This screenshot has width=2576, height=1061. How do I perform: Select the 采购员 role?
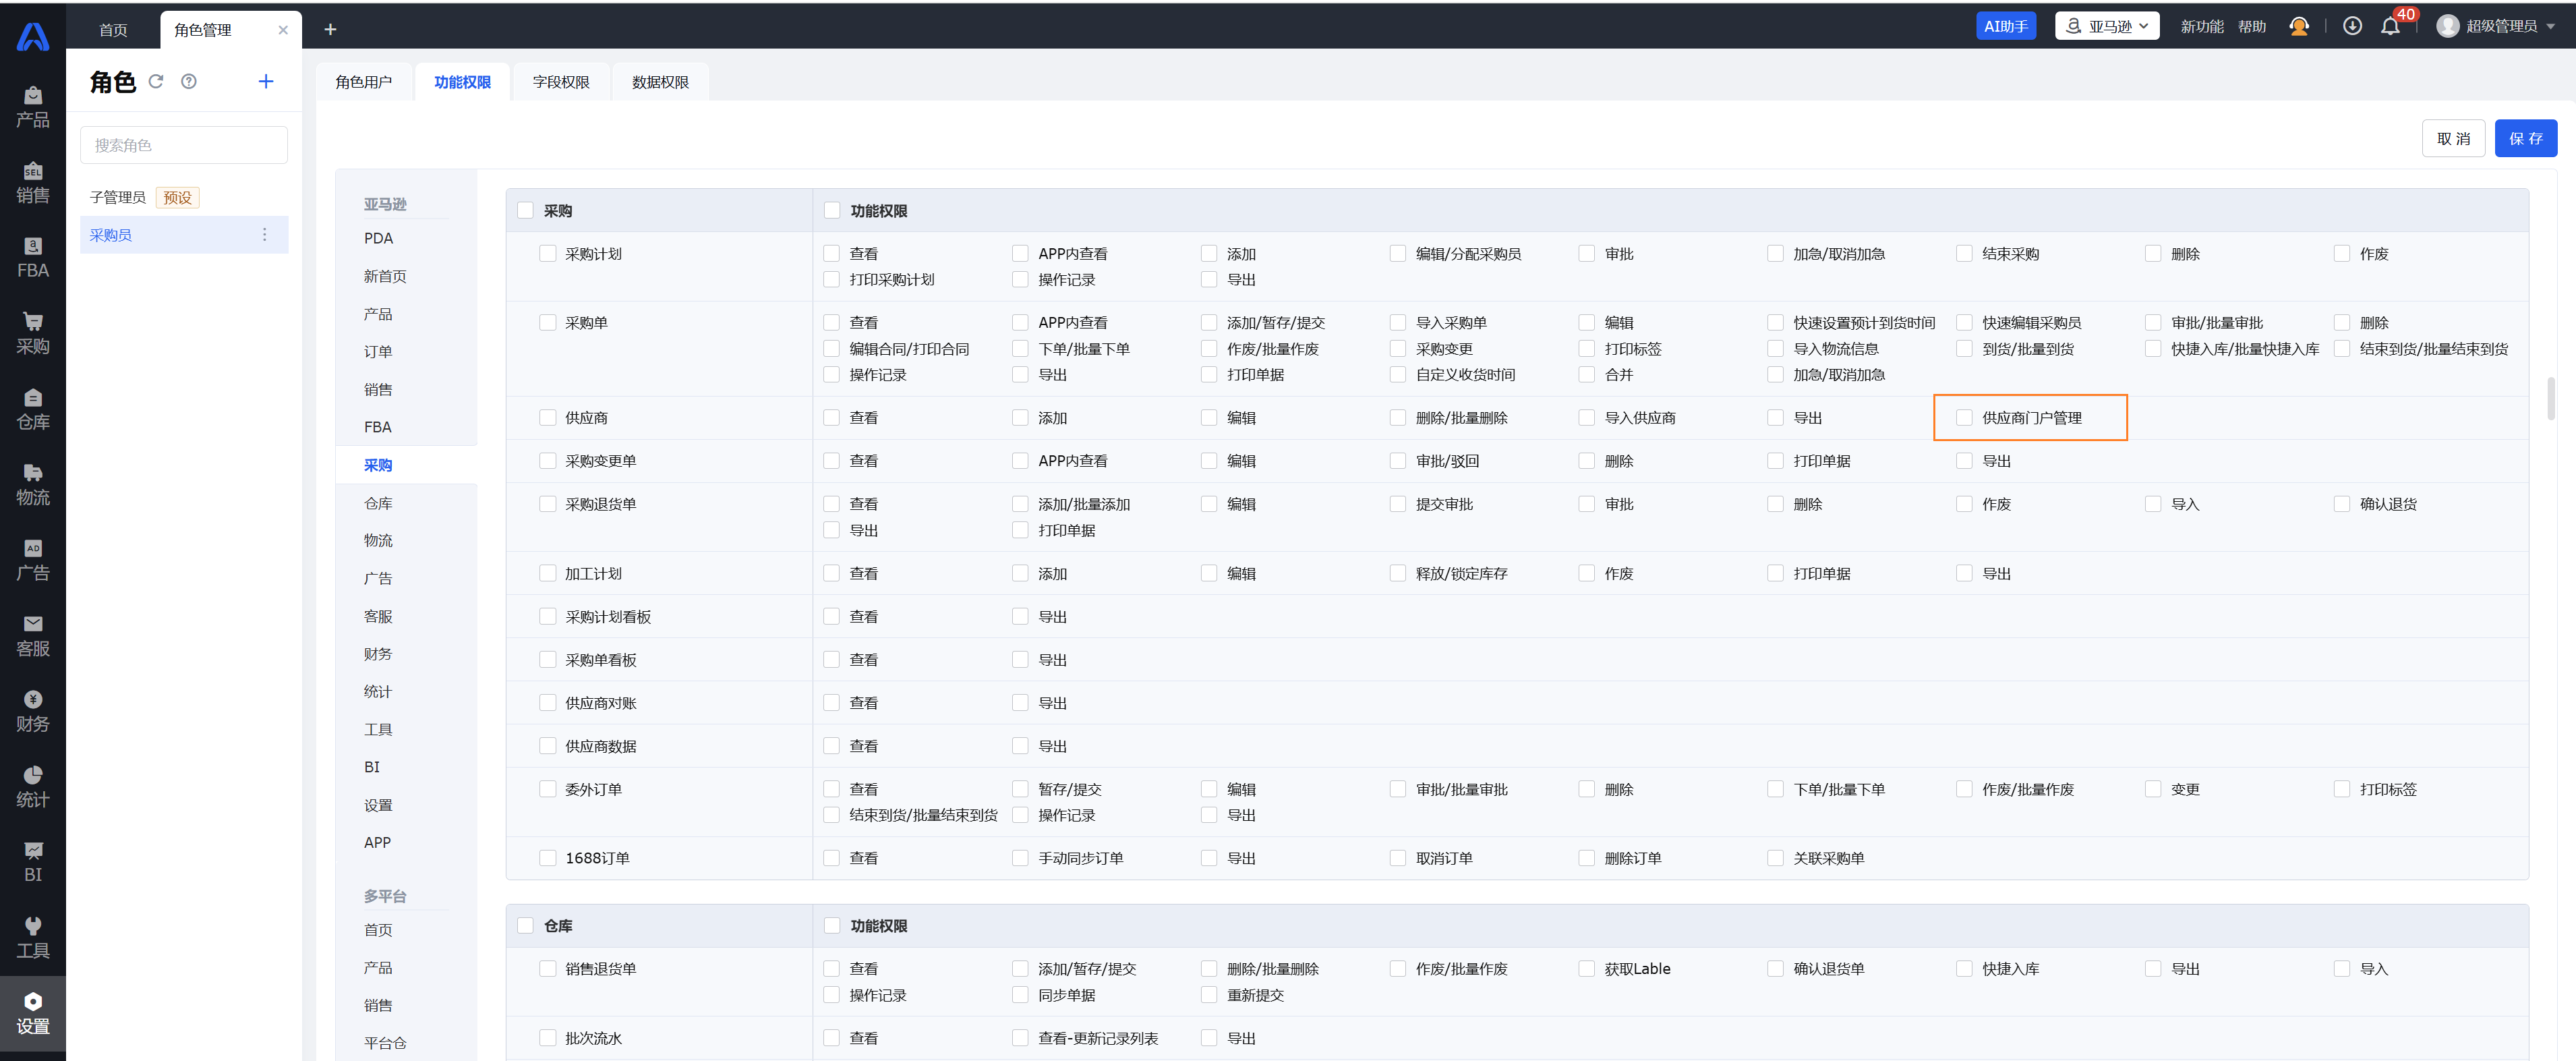[x=184, y=234]
